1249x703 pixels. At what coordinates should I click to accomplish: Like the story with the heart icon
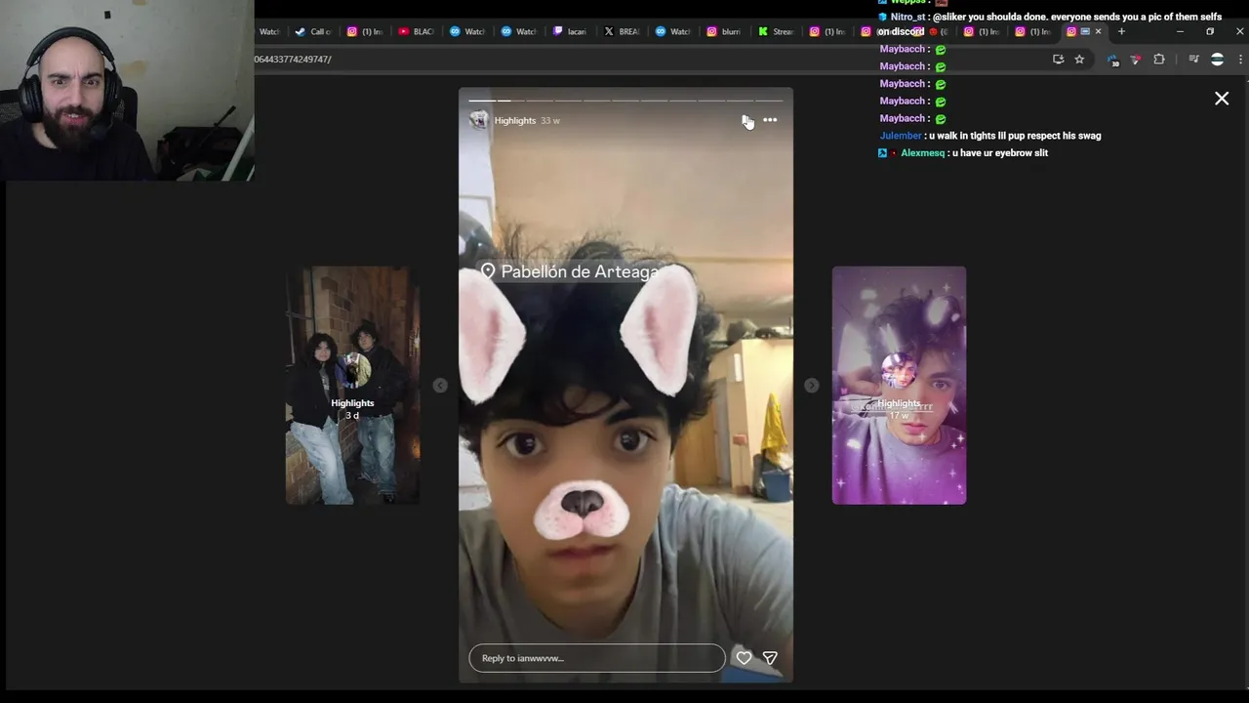coord(744,658)
